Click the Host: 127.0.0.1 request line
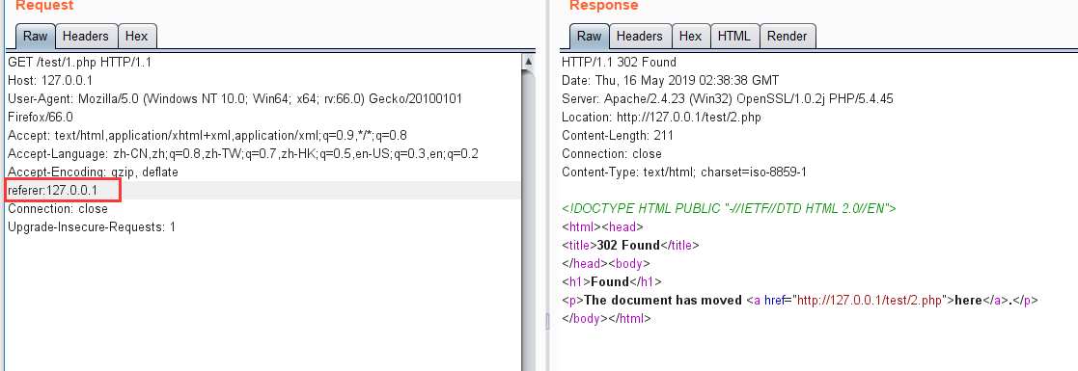 click(x=50, y=80)
